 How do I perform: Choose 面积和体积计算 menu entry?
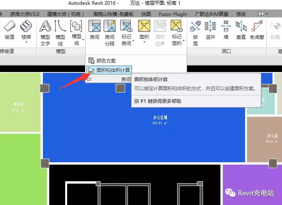click(109, 70)
